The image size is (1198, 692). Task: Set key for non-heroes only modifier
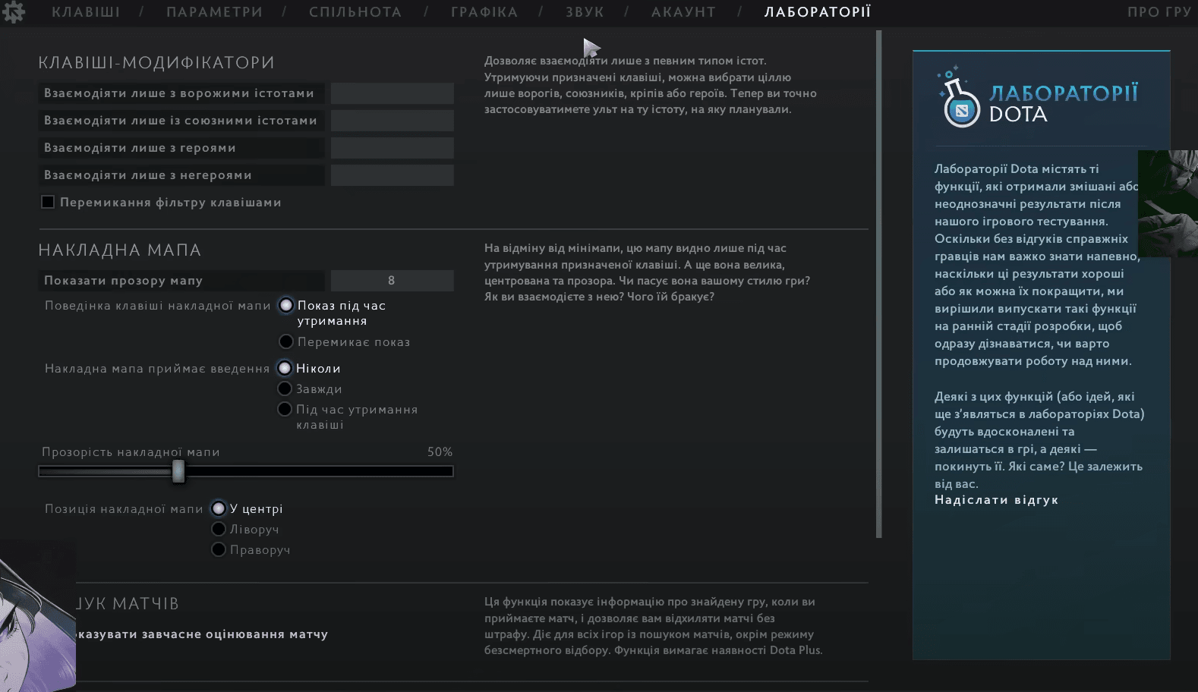pos(393,175)
